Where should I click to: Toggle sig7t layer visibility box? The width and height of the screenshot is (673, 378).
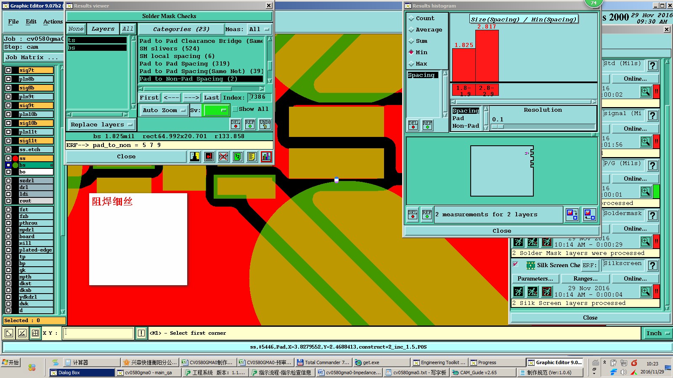coord(8,70)
